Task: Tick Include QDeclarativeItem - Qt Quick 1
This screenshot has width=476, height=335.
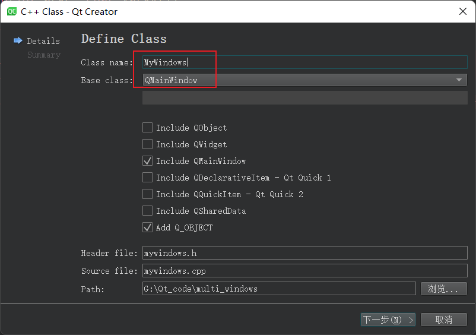Action: click(x=148, y=178)
